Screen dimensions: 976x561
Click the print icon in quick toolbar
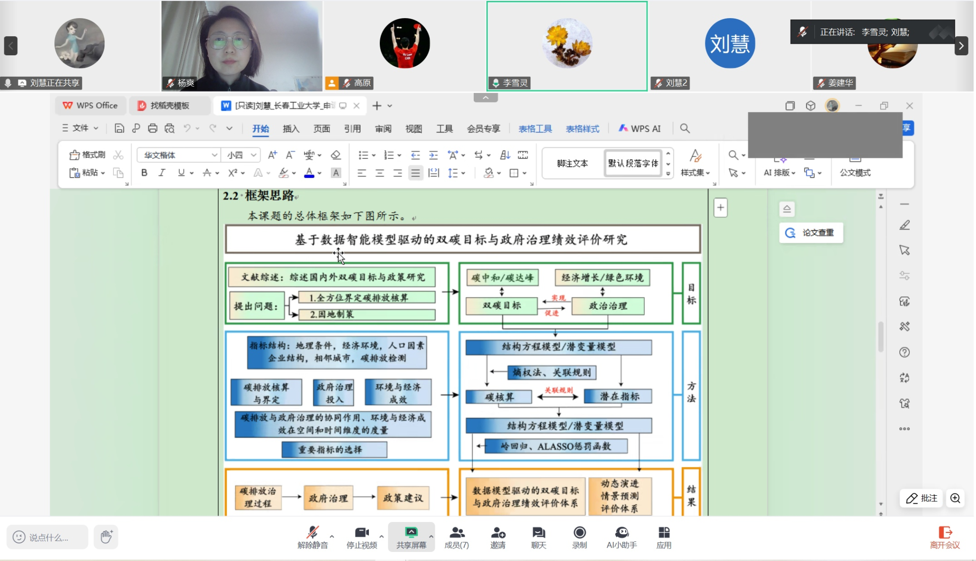point(152,128)
